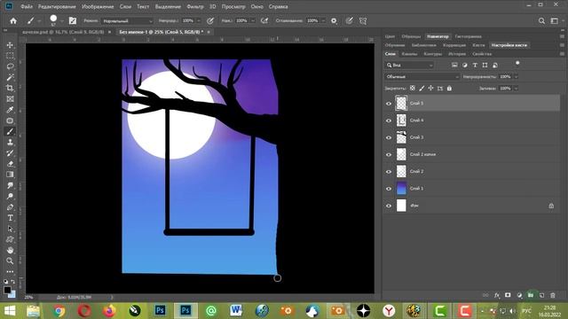Screen dimensions: 568x319
Task: Select the Frame tool
Action: click(x=10, y=98)
